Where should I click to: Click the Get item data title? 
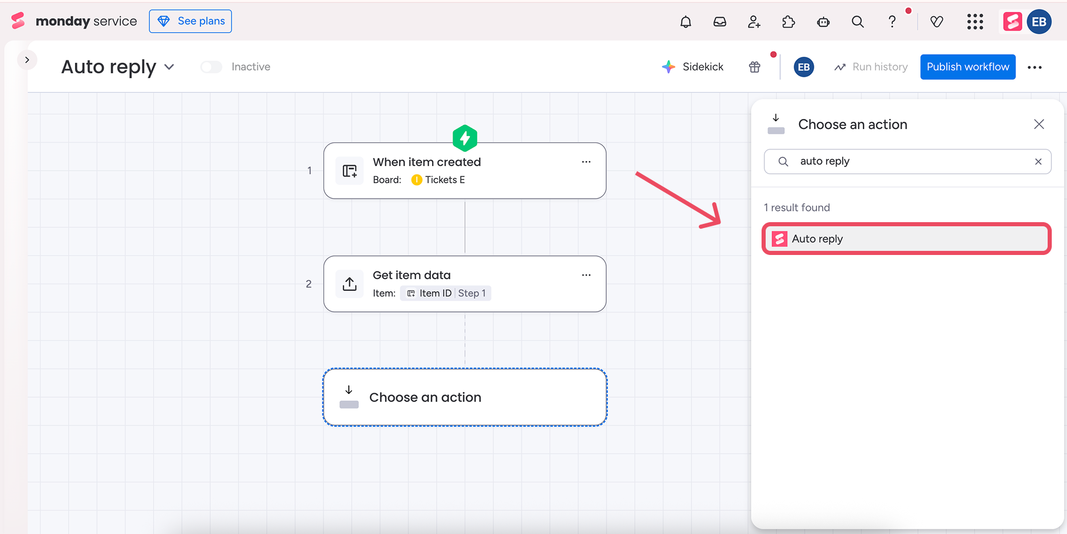point(412,275)
